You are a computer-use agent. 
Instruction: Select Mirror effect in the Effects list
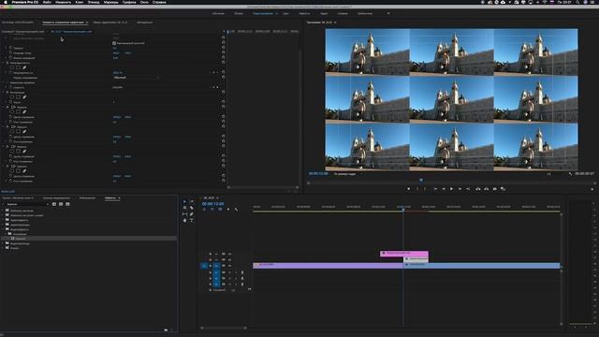click(21, 239)
